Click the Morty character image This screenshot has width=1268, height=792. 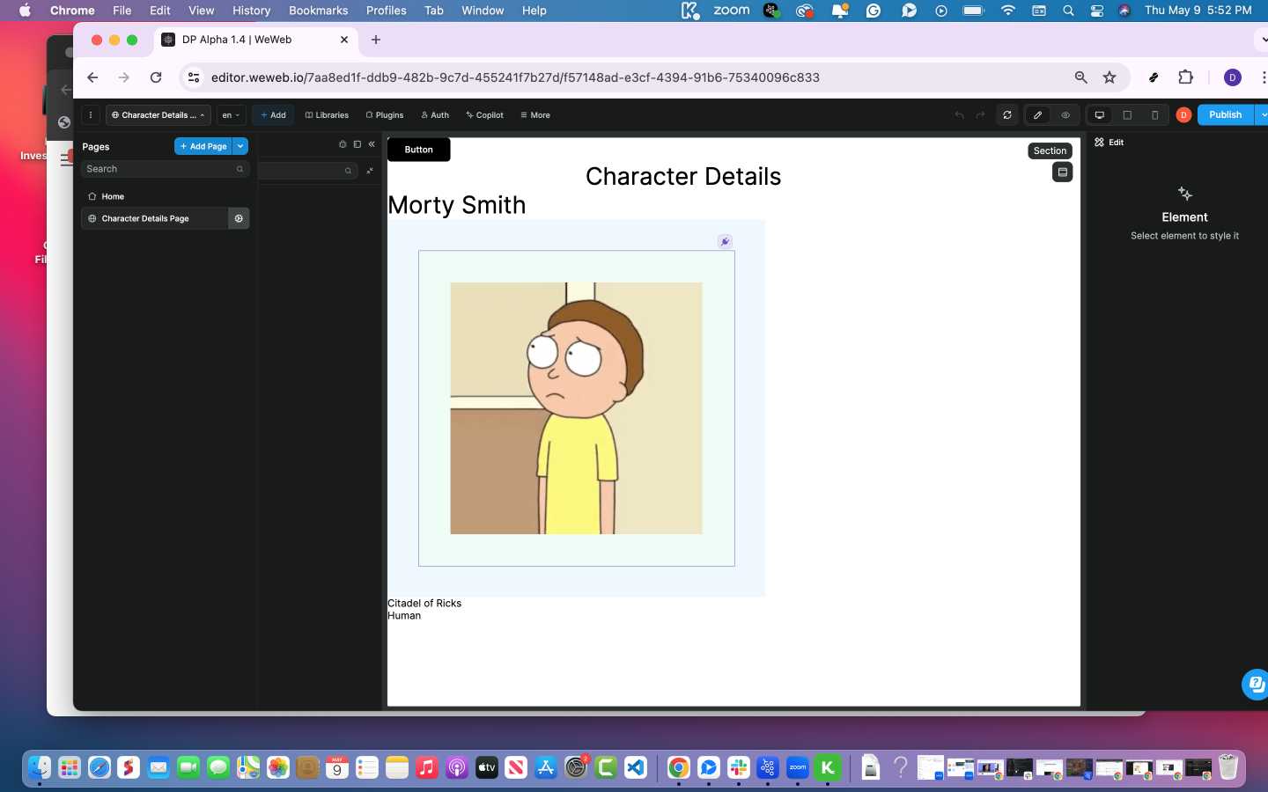[576, 408]
